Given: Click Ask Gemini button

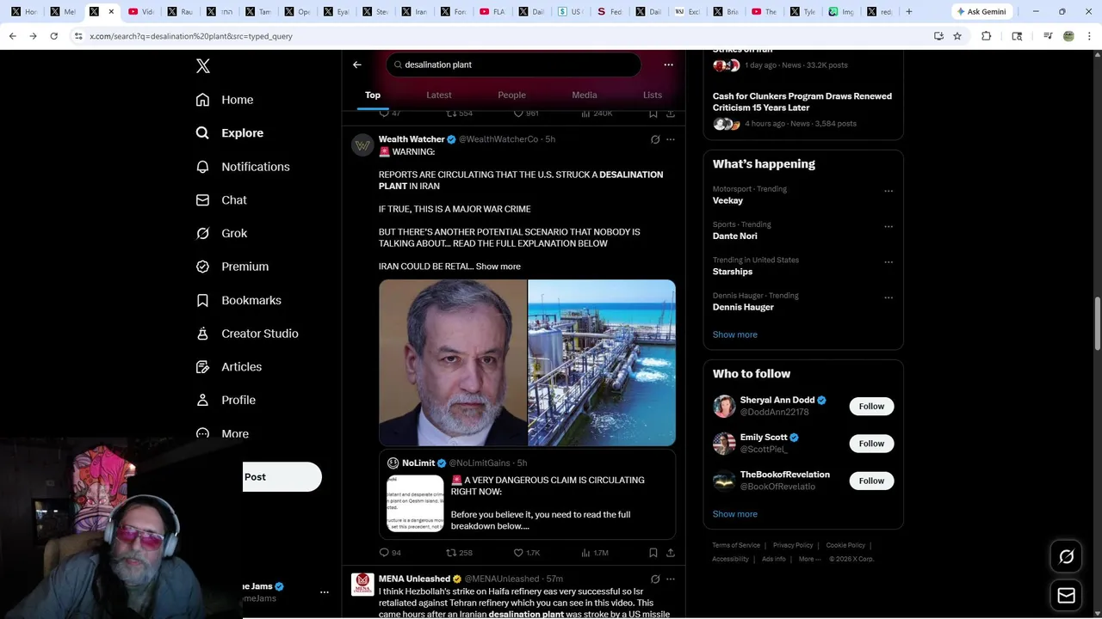Looking at the screenshot, I should tap(981, 12).
